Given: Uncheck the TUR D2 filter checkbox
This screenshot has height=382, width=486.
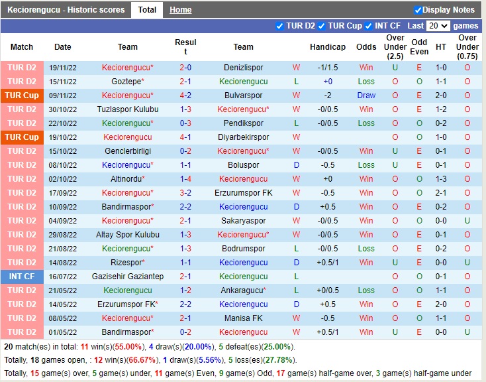Looking at the screenshot, I should (x=279, y=26).
